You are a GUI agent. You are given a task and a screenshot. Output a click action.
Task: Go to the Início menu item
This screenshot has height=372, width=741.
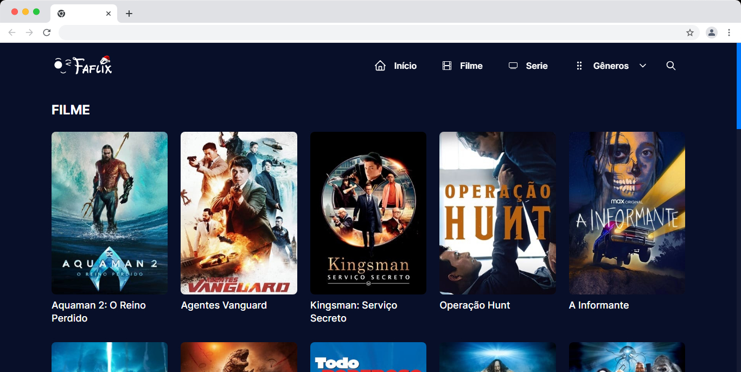pyautogui.click(x=405, y=66)
